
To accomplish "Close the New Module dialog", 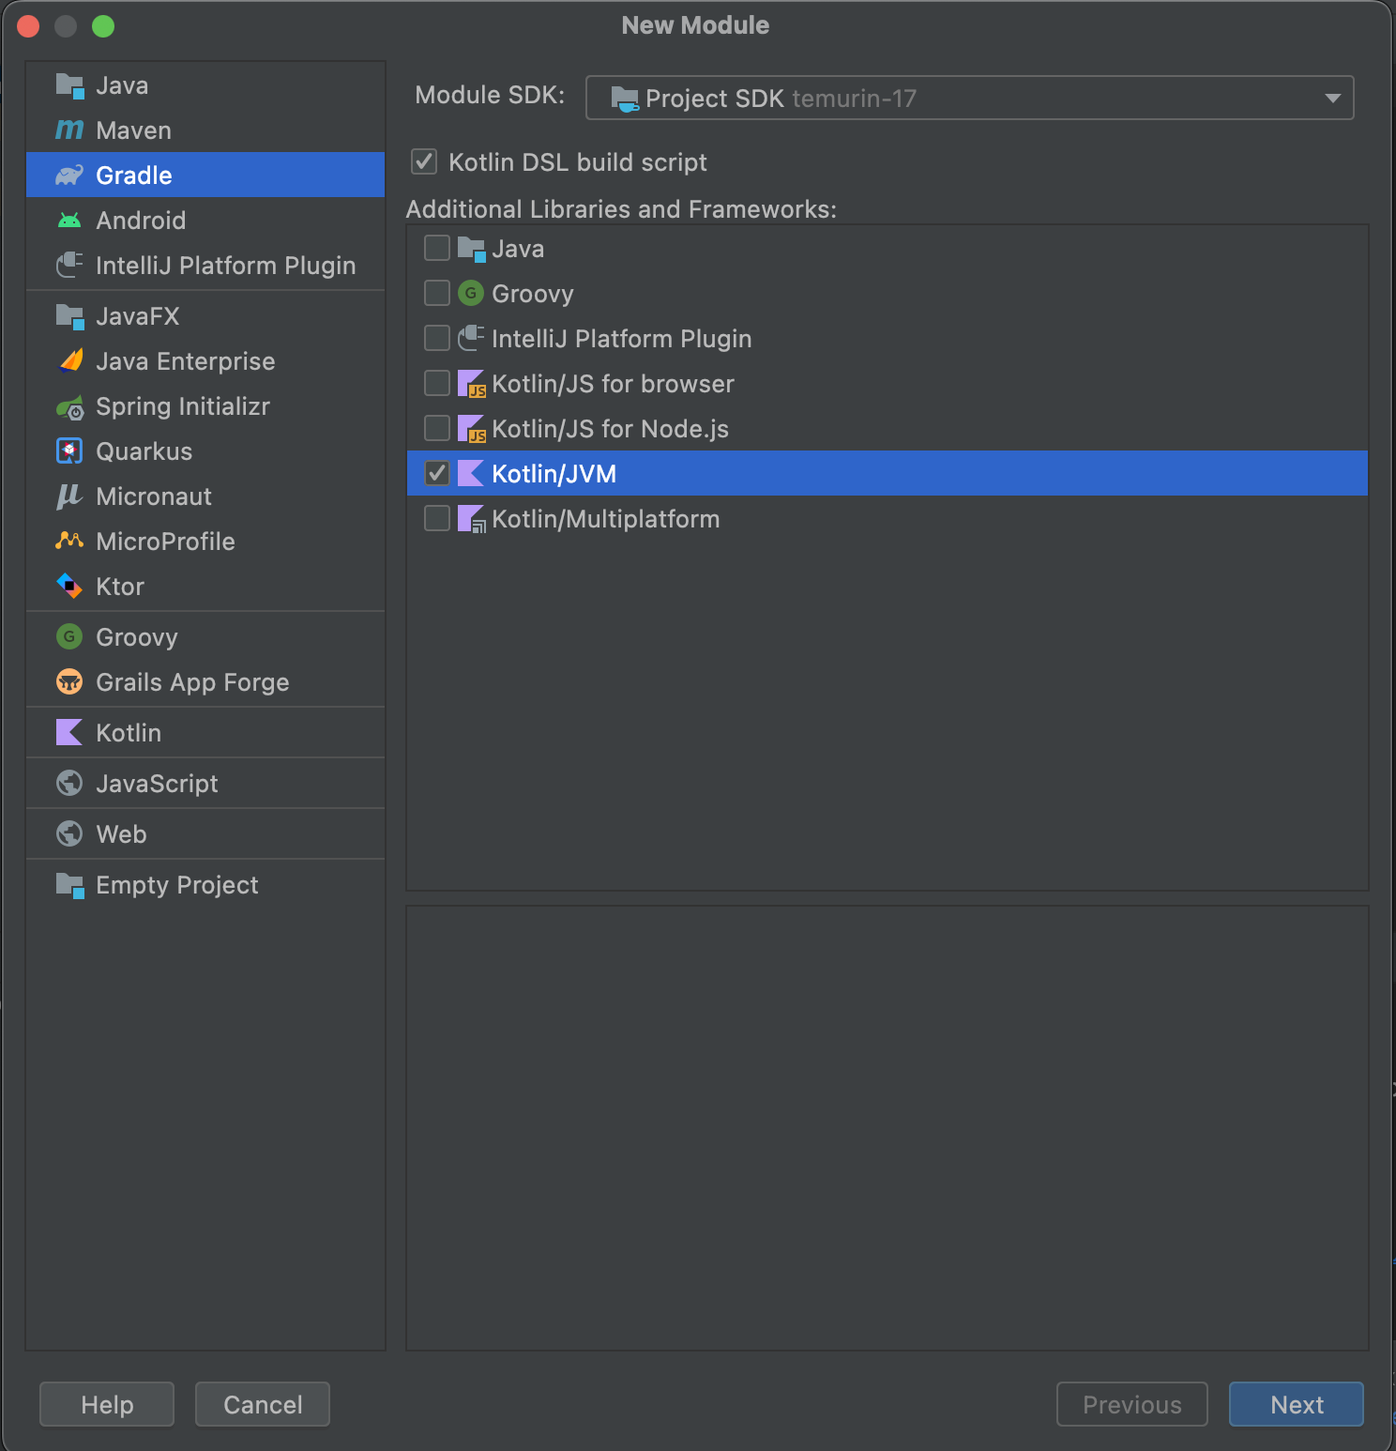I will (x=28, y=26).
